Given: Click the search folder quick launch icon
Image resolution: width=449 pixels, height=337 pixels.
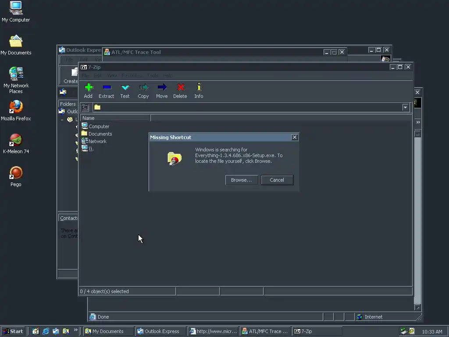Looking at the screenshot, I should click(x=66, y=331).
